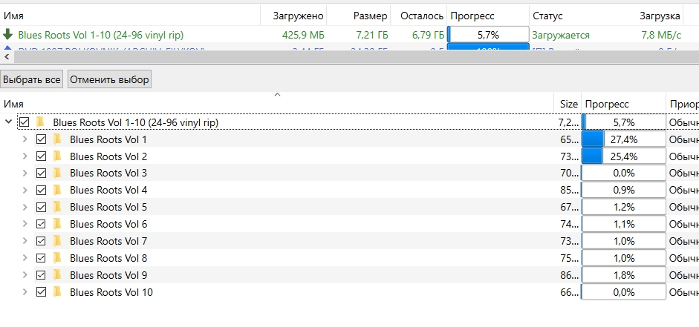Viewport: 699px width, 327px height.
Task: Expand Blues Roots Vol 6 folder
Action: pos(25,224)
